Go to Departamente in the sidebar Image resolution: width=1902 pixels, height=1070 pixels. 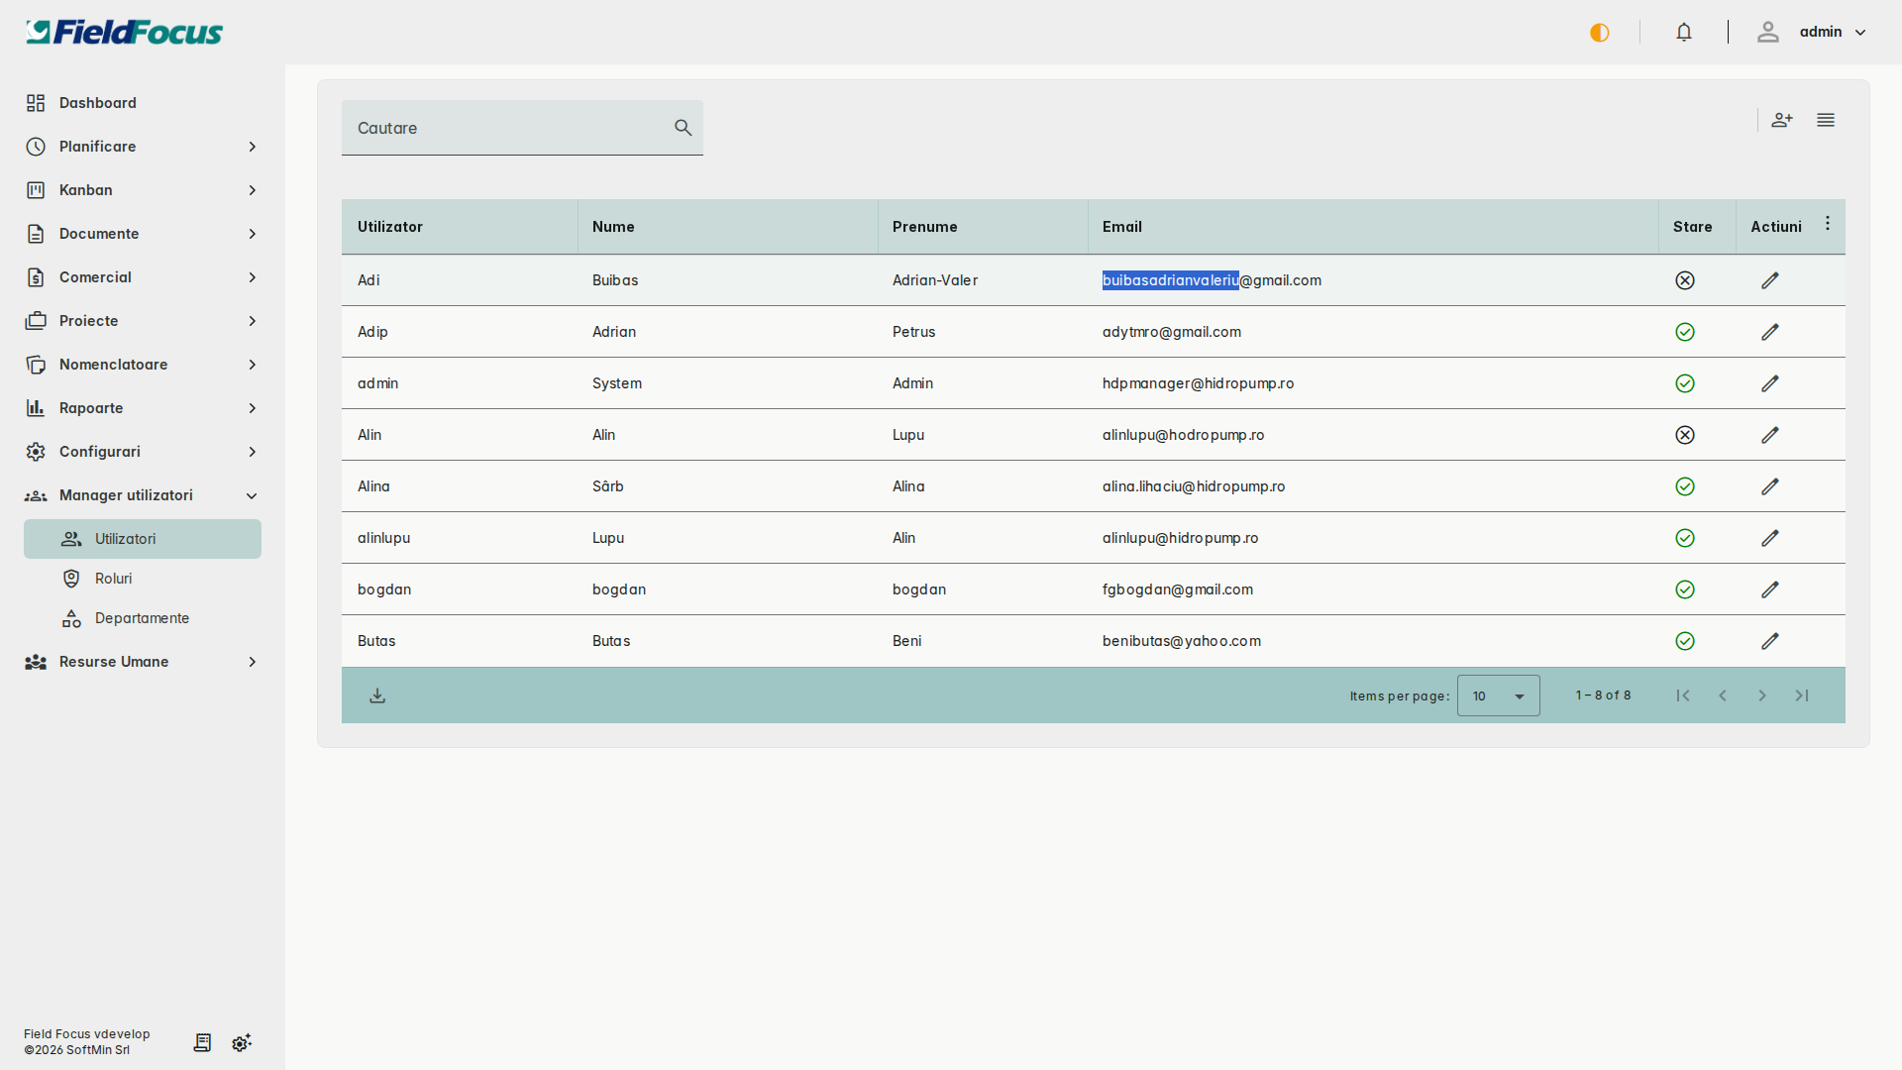tap(142, 618)
